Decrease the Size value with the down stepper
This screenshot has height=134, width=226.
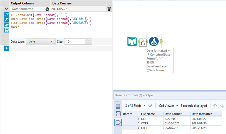pos(88,43)
